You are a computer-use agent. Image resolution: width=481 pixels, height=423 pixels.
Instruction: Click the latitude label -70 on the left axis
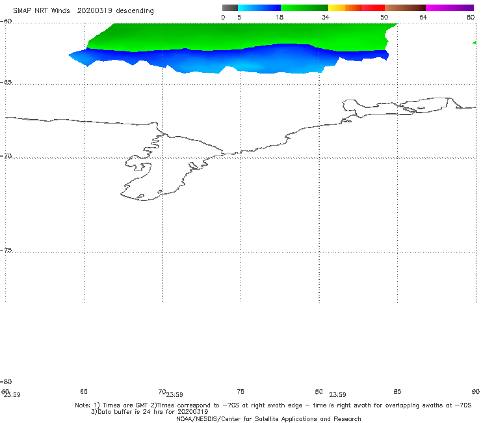(x=6, y=156)
